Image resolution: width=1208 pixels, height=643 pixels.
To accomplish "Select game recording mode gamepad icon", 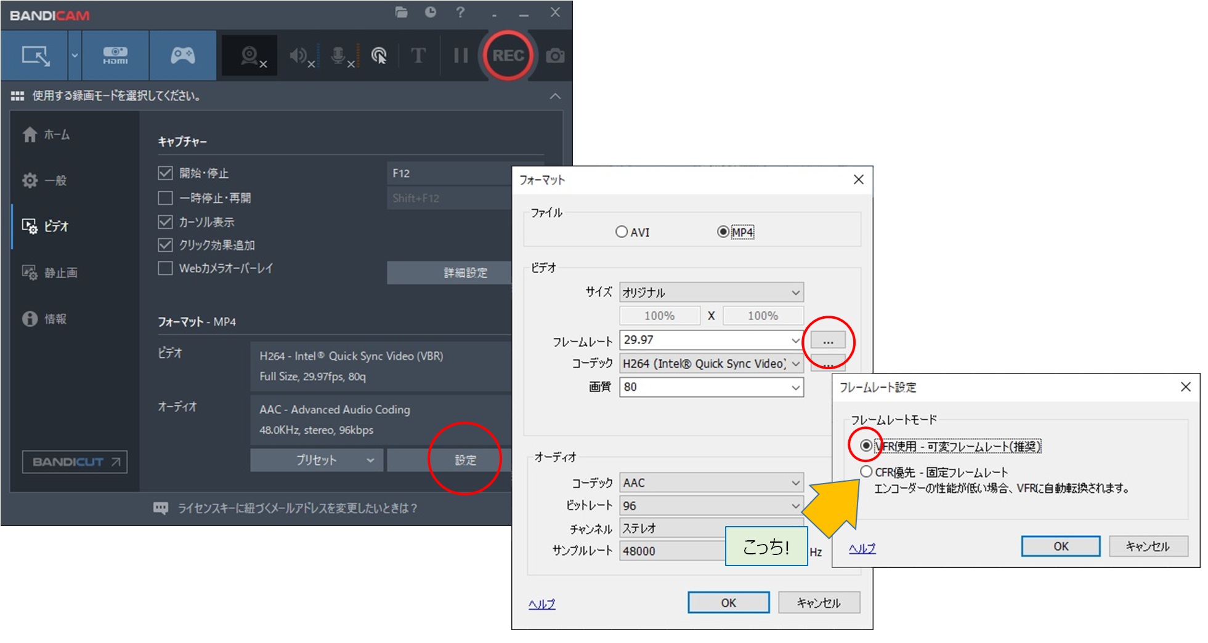I will (182, 56).
